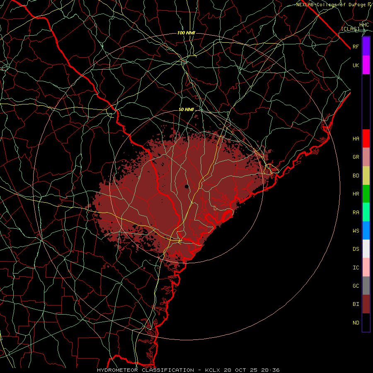
Task: Click the IC light-pink legend swatch
Action: (x=366, y=267)
